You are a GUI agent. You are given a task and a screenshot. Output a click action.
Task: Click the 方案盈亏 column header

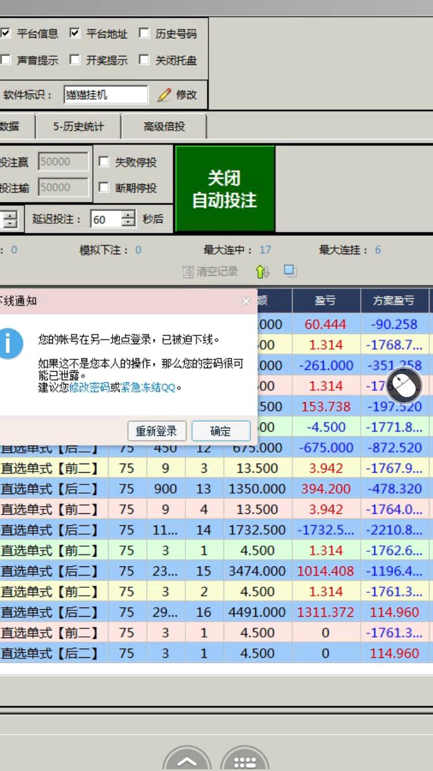point(394,301)
